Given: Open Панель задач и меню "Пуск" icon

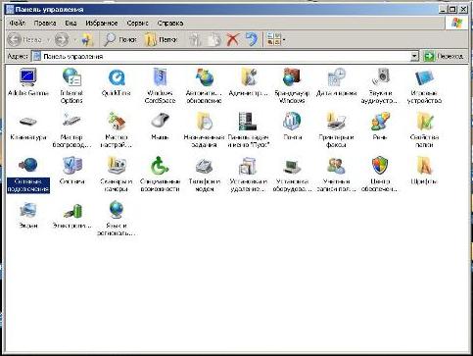Looking at the screenshot, I should click(x=248, y=121).
